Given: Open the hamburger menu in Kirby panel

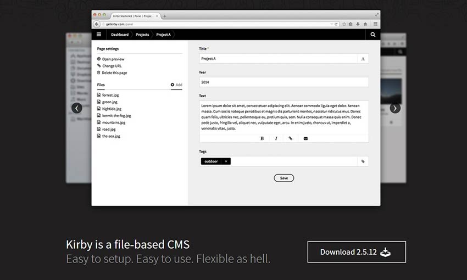Looking at the screenshot, I should [99, 35].
